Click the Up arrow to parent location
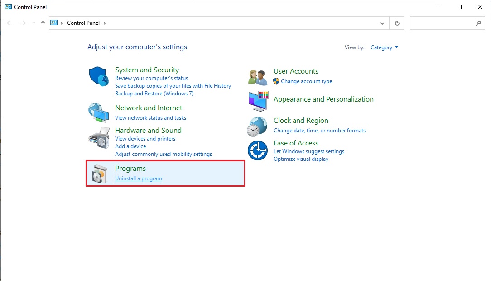Screen dimensions: 491x281 (x=43, y=23)
